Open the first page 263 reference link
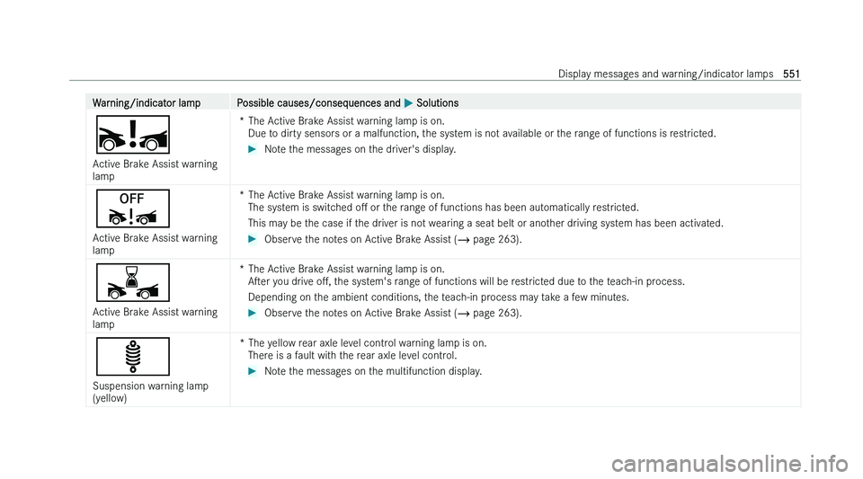This screenshot has height=479, width=863. (x=487, y=239)
